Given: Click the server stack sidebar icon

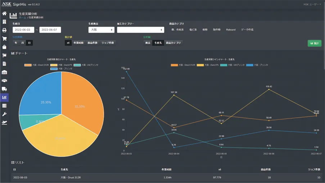Looking at the screenshot, I should coord(4,106).
